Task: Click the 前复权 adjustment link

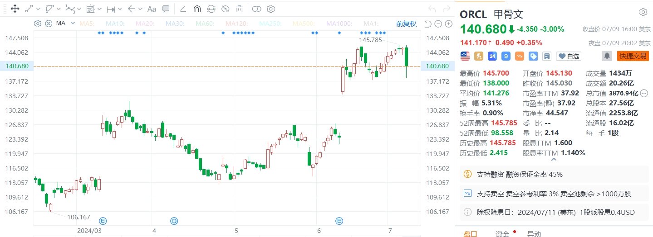Action: [x=406, y=24]
